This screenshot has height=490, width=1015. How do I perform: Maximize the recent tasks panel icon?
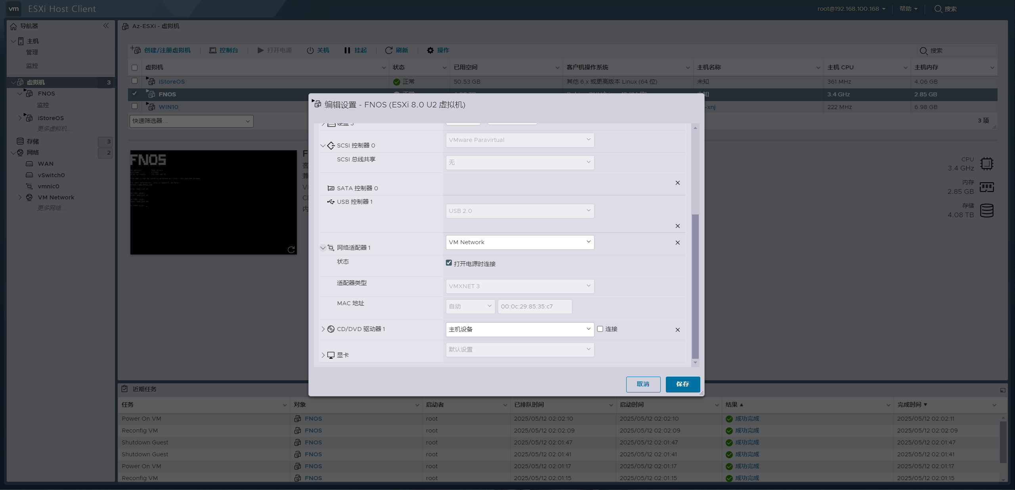(x=1003, y=390)
